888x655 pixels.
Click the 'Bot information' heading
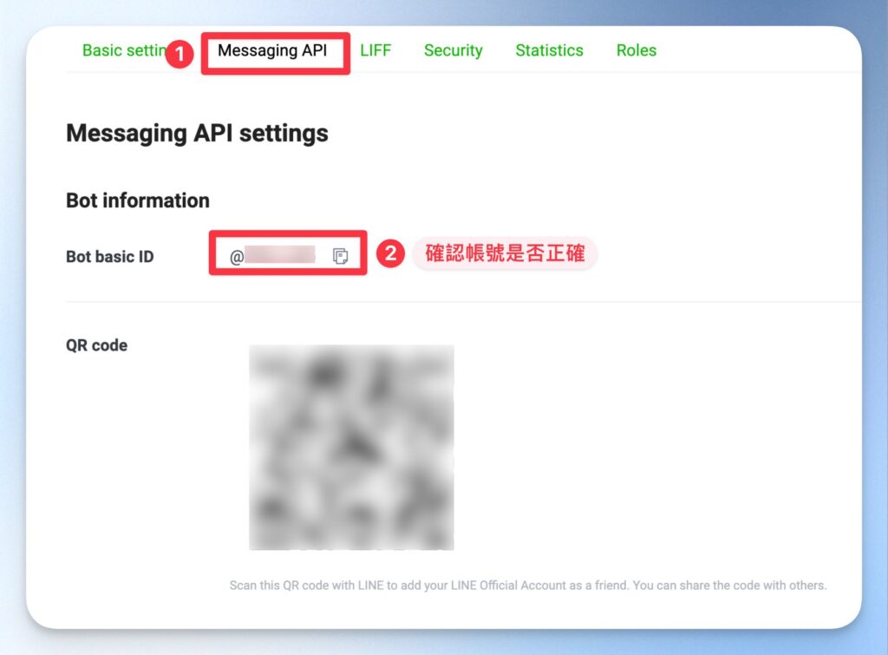138,200
